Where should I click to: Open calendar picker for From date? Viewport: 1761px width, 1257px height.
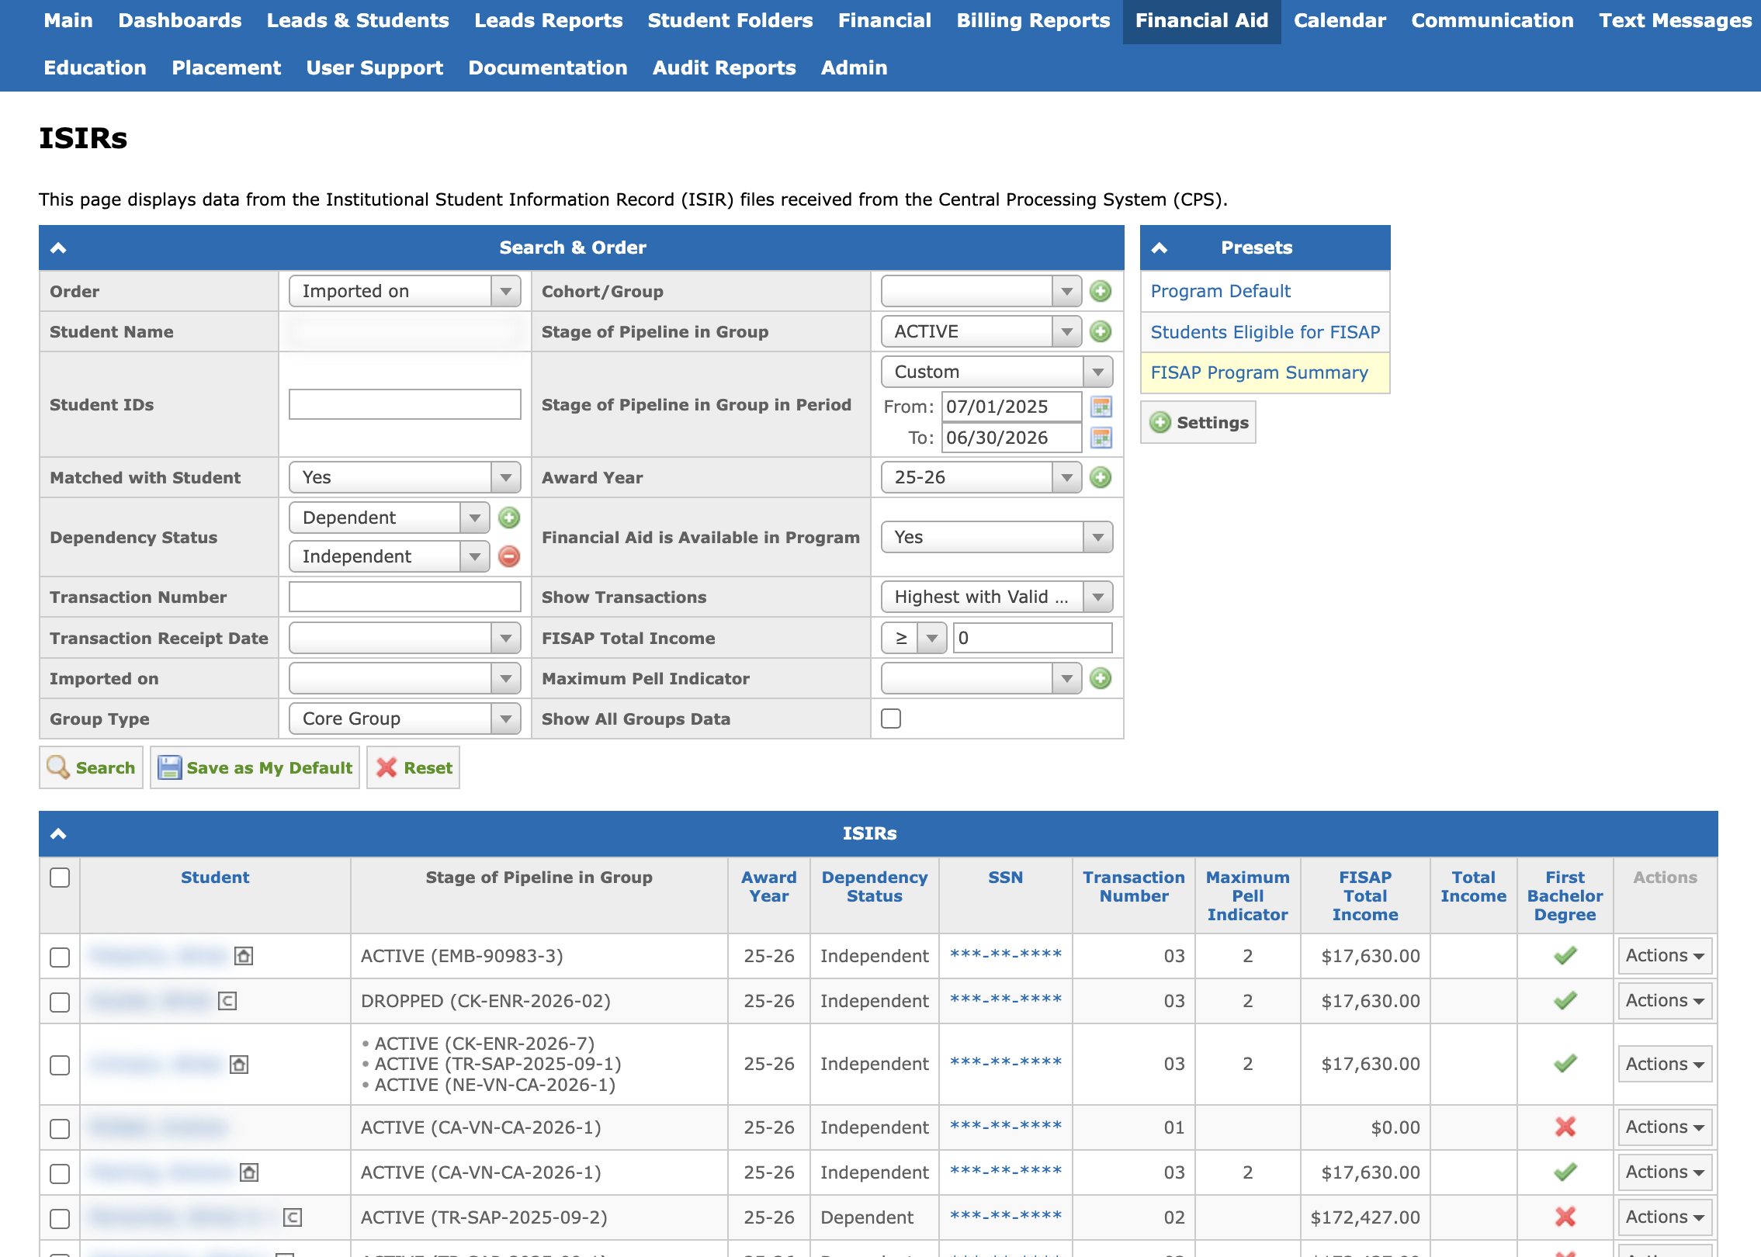1101,407
